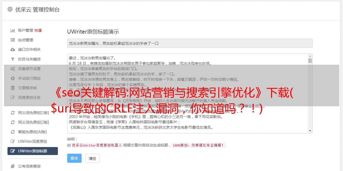Open 接口文件相关 cloud upload icon
Image resolution: width=343 pixels, height=171 pixels.
13,50
